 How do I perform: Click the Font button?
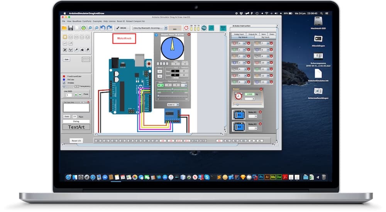pos(67,116)
